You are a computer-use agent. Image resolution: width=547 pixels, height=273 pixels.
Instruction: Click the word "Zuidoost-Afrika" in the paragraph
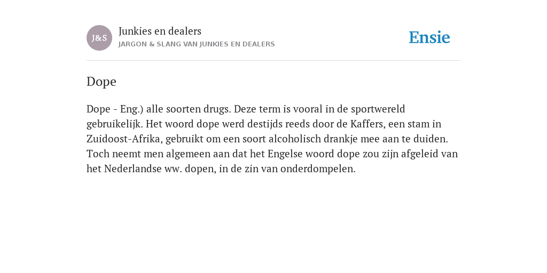point(124,139)
